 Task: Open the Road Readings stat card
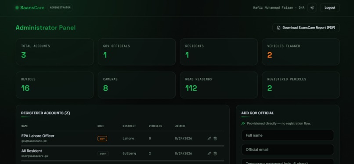click(219, 85)
